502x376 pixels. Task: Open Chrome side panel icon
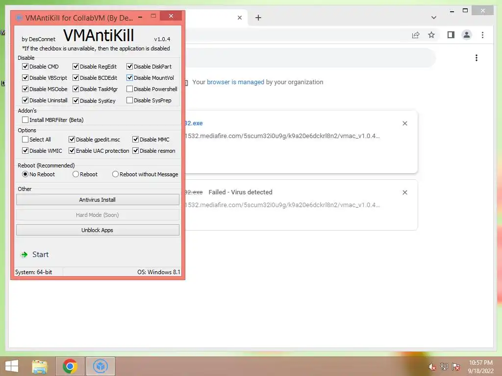point(451,35)
